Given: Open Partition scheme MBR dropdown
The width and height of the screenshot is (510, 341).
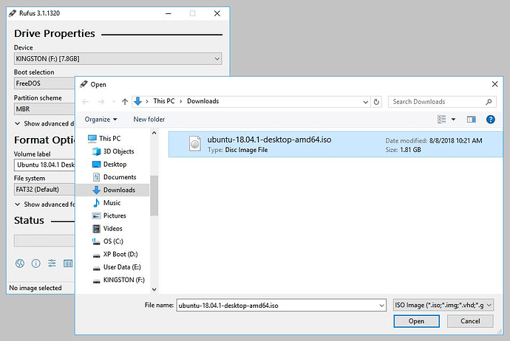Looking at the screenshot, I should coord(44,109).
